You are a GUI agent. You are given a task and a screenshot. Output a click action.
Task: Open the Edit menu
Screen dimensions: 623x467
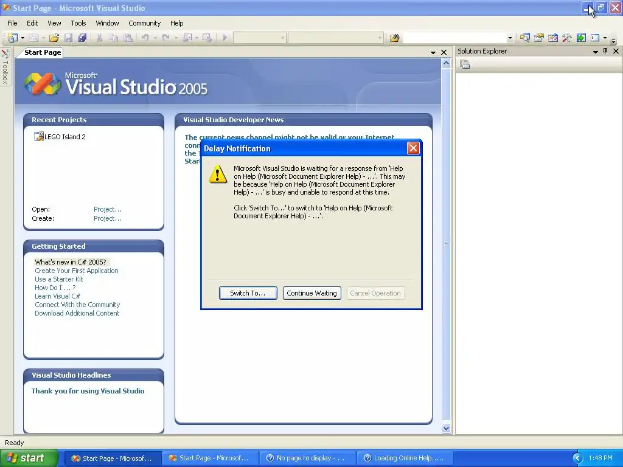click(x=32, y=23)
